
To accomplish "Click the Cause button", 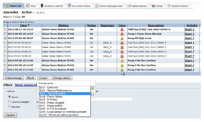I will (43, 78).
